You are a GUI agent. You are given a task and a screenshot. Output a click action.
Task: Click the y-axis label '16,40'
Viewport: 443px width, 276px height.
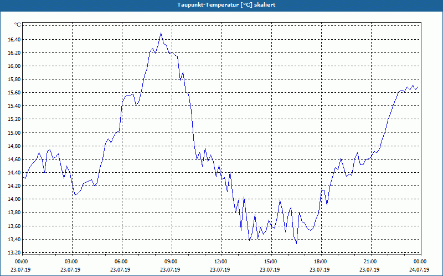click(x=14, y=39)
